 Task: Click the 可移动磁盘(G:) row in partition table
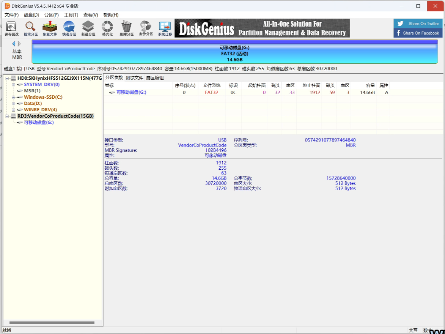(247, 92)
